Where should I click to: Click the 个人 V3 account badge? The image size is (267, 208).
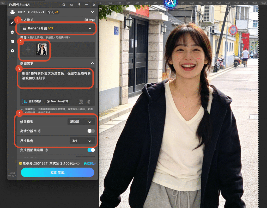53,12
